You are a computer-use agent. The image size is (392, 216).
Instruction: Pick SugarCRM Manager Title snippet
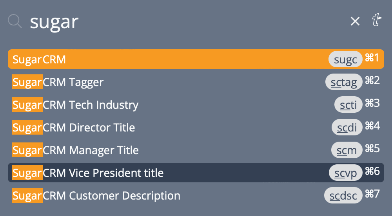(x=196, y=150)
